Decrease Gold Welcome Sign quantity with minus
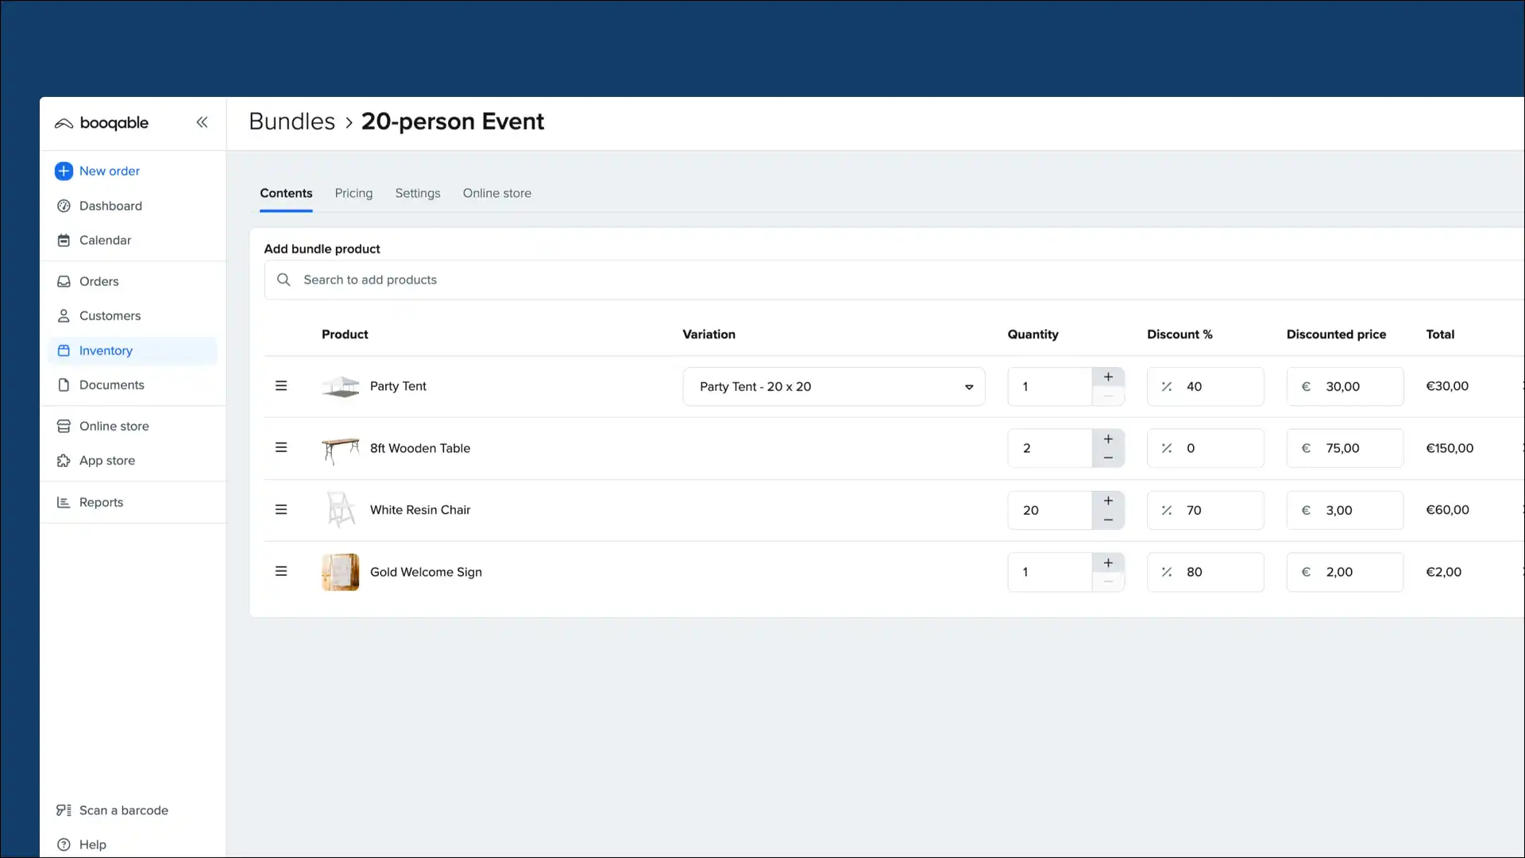 (1109, 582)
